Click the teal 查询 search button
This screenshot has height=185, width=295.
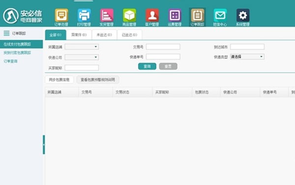click(x=147, y=66)
